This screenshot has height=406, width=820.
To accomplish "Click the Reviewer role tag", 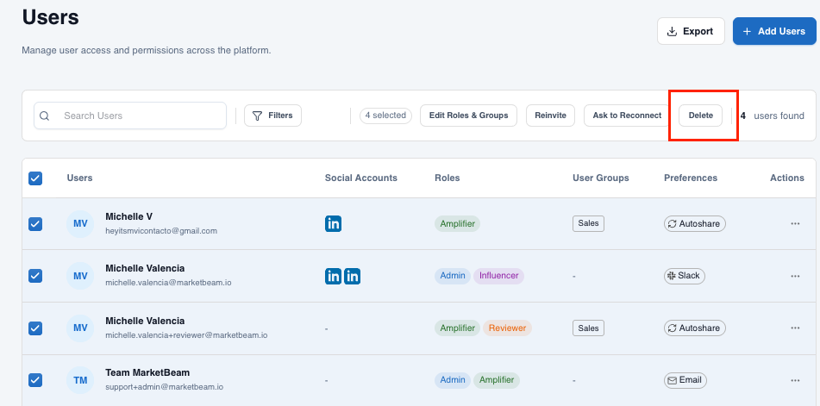I will coord(507,328).
